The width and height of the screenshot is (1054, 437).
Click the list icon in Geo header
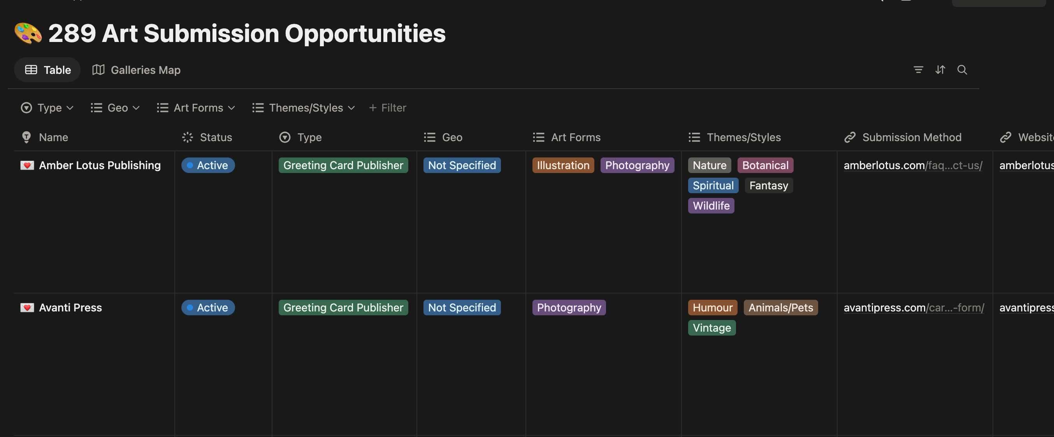[430, 137]
